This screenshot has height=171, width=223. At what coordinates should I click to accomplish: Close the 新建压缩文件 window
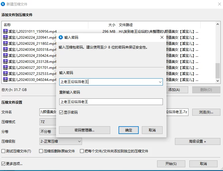pos(220,4)
